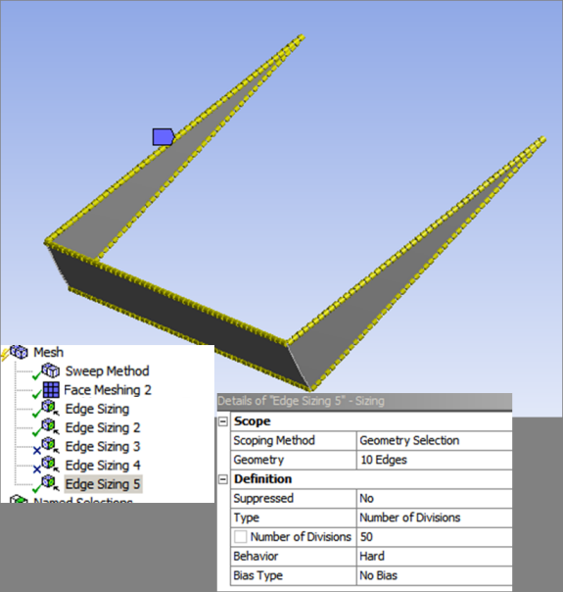Select Edge Sizing 5 in the tree

coord(103,484)
